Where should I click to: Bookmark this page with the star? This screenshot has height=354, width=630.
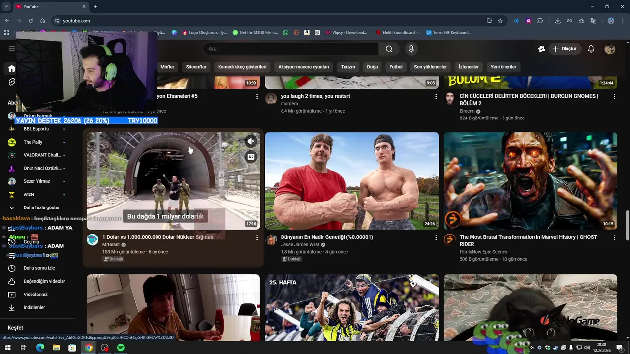(x=500, y=21)
